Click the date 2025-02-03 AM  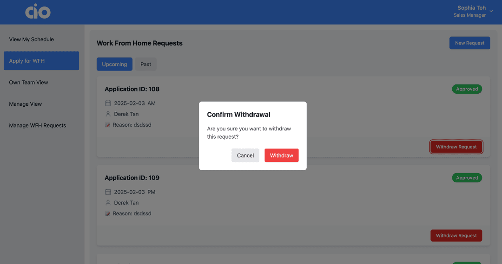click(135, 103)
